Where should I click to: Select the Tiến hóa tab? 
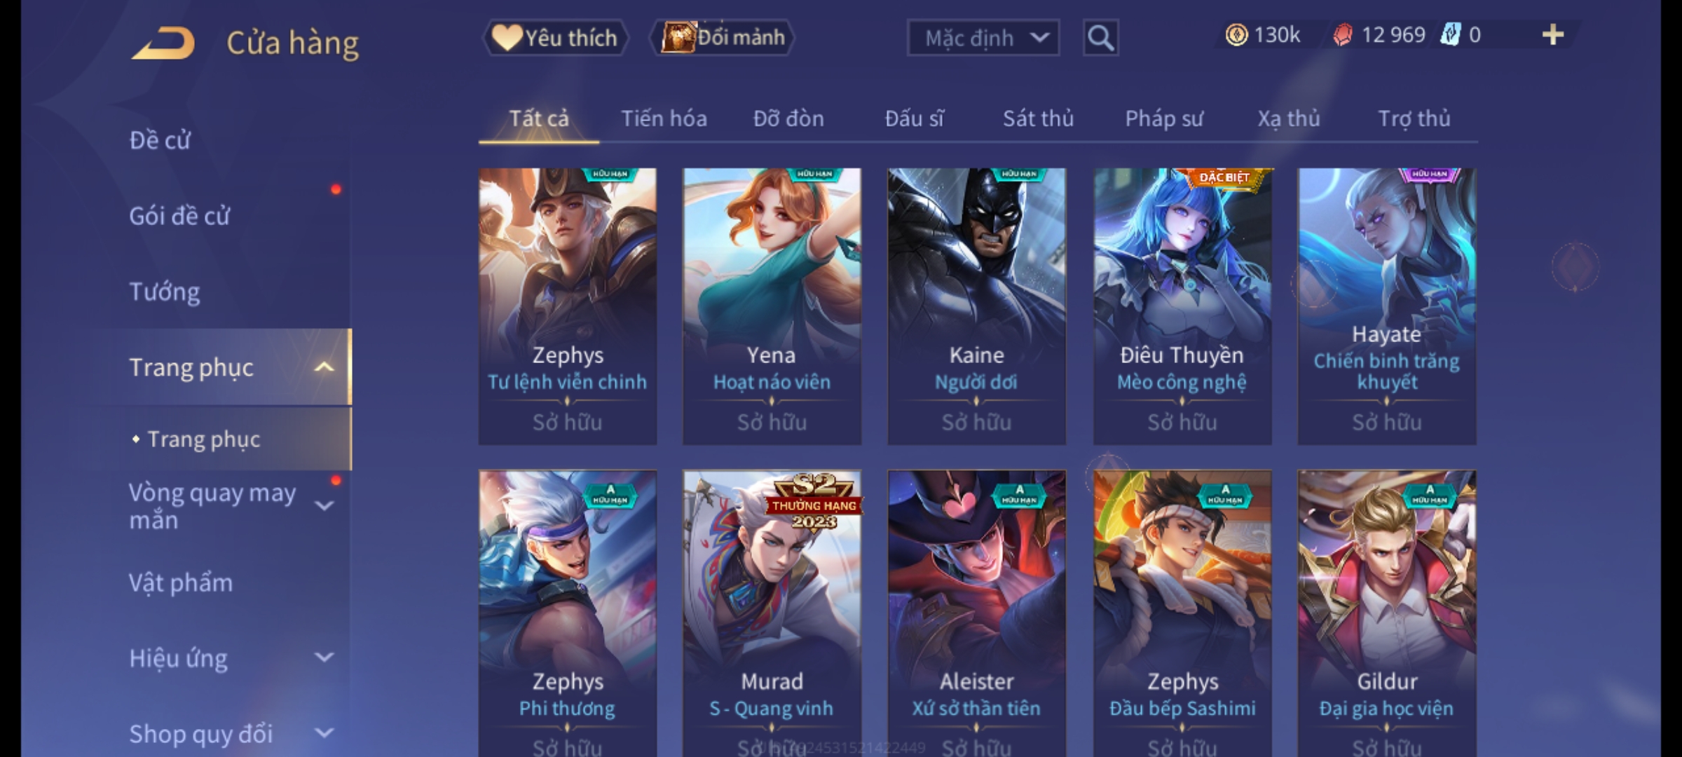[664, 118]
